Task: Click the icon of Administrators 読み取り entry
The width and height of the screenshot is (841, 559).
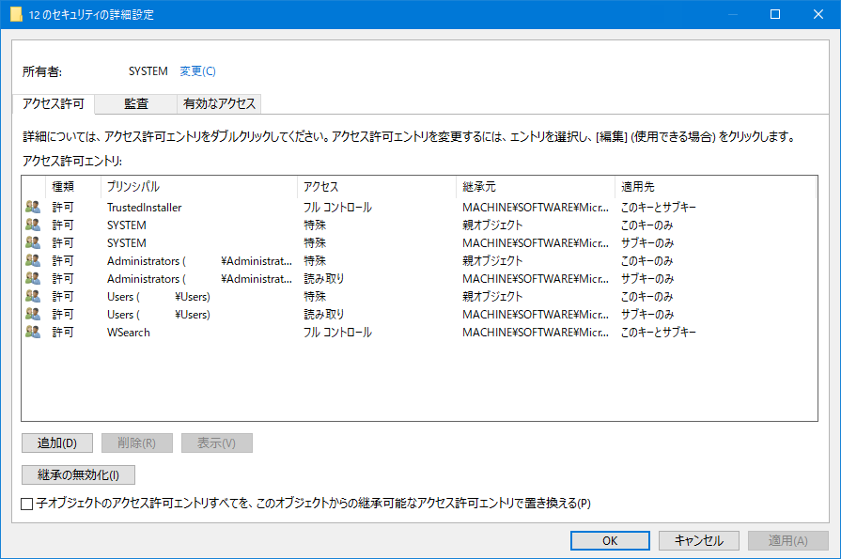Action: [x=33, y=279]
